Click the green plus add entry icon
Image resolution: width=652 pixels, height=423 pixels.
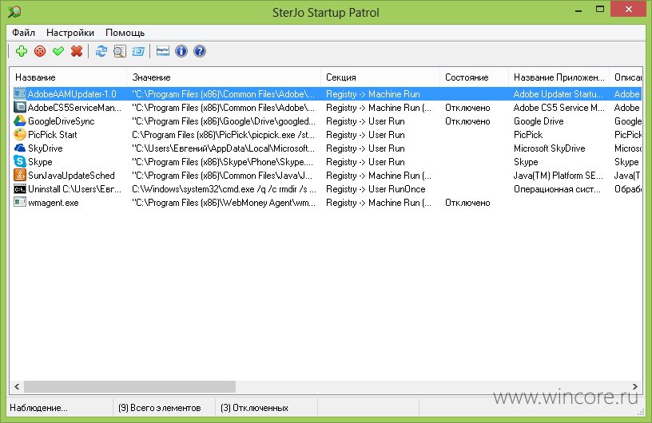22,51
